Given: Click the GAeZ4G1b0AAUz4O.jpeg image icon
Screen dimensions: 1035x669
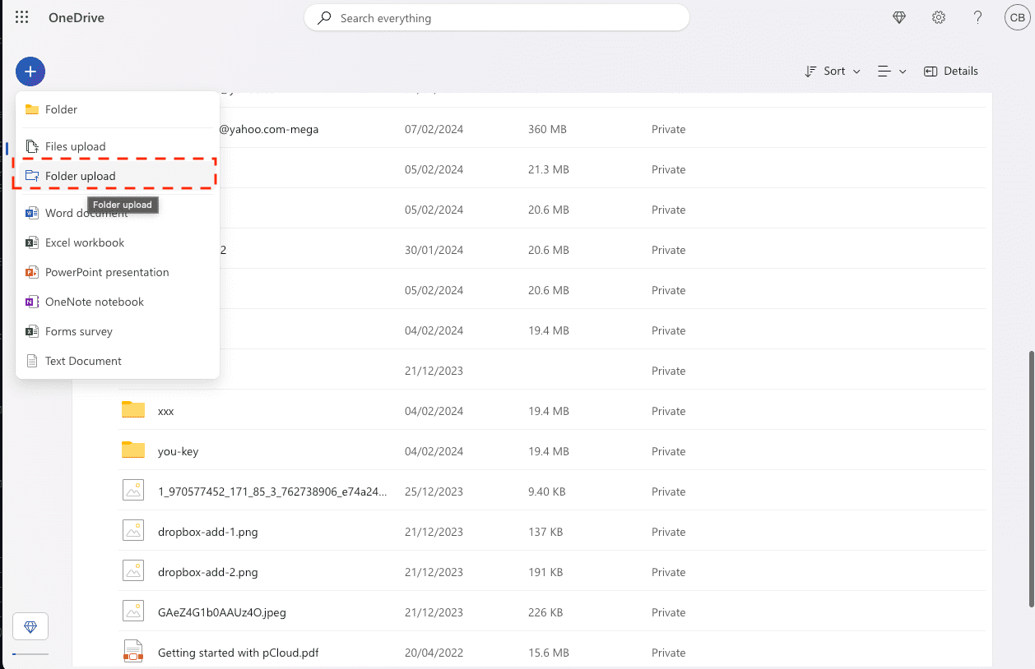Looking at the screenshot, I should point(133,611).
